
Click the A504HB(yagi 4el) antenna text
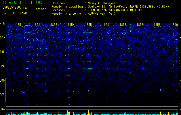(102, 14)
